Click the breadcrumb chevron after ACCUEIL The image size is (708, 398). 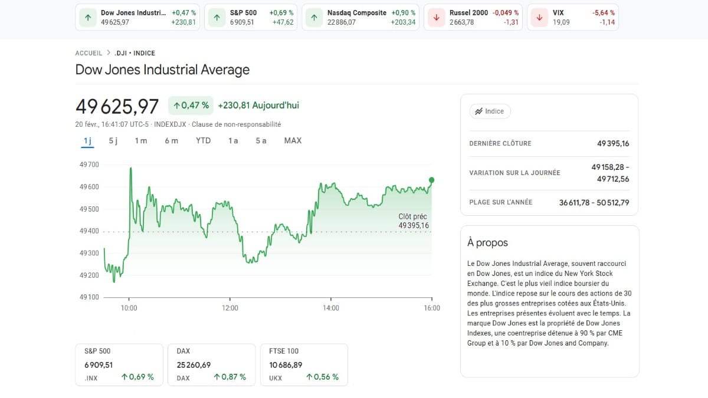tap(109, 53)
